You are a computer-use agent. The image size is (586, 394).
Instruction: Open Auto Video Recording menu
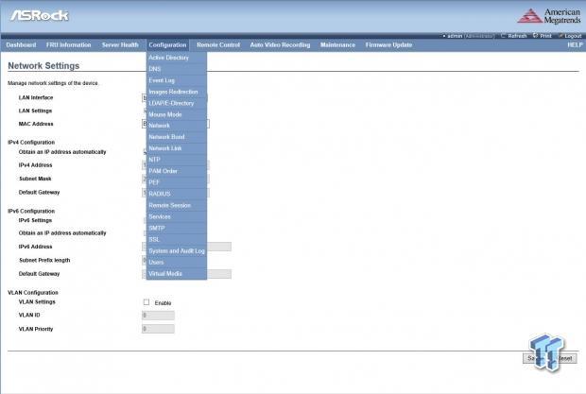(x=280, y=44)
